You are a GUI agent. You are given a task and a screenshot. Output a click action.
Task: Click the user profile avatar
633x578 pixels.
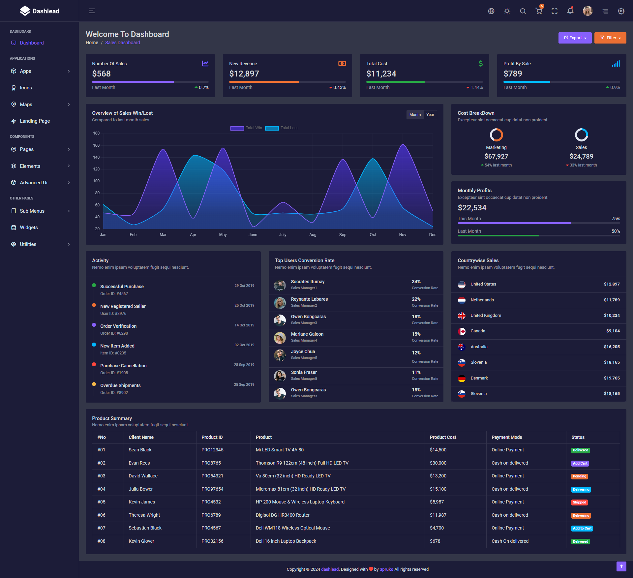coord(588,11)
